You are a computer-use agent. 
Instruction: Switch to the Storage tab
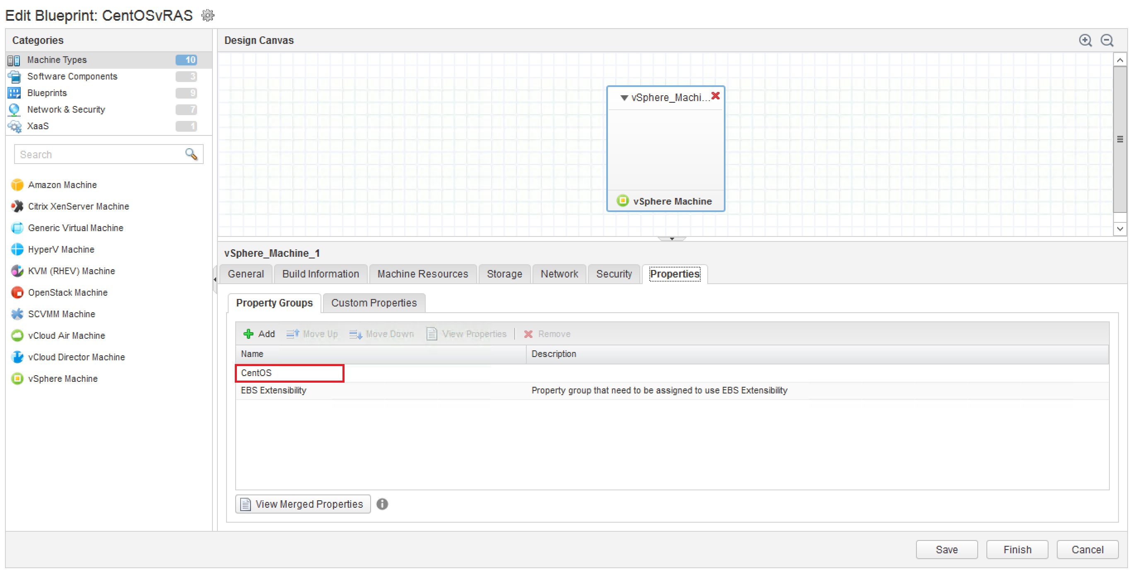504,274
